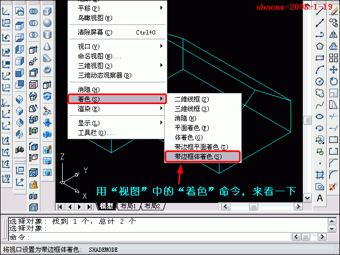This screenshot has height=255, width=340.
Task: Open 工具栏(O)... menu item
Action: tap(117, 132)
